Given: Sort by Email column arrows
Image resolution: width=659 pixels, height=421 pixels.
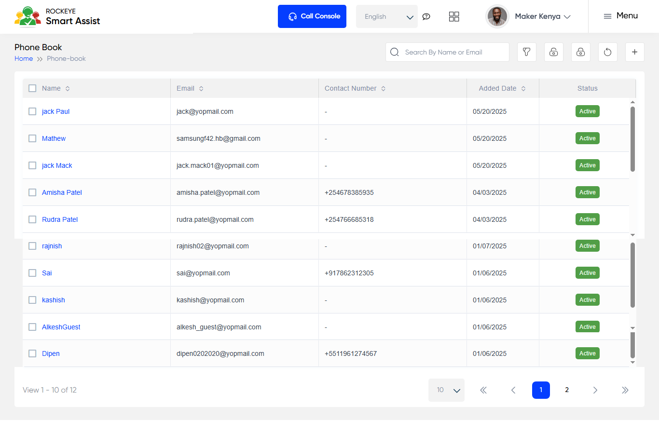Looking at the screenshot, I should pos(201,89).
